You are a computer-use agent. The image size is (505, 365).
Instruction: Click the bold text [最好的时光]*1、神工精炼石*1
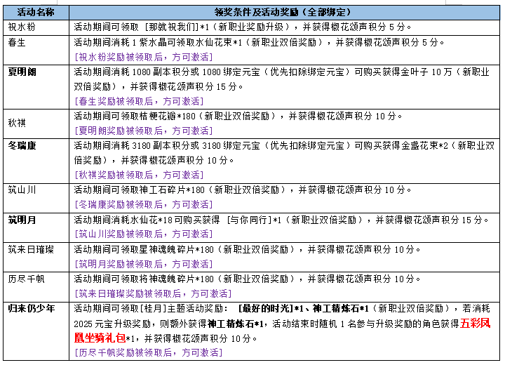click(x=304, y=309)
